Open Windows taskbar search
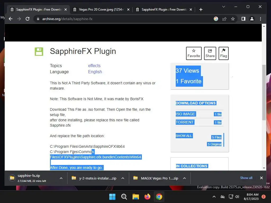The width and height of the screenshot is (271, 203). pyautogui.click(x=124, y=197)
